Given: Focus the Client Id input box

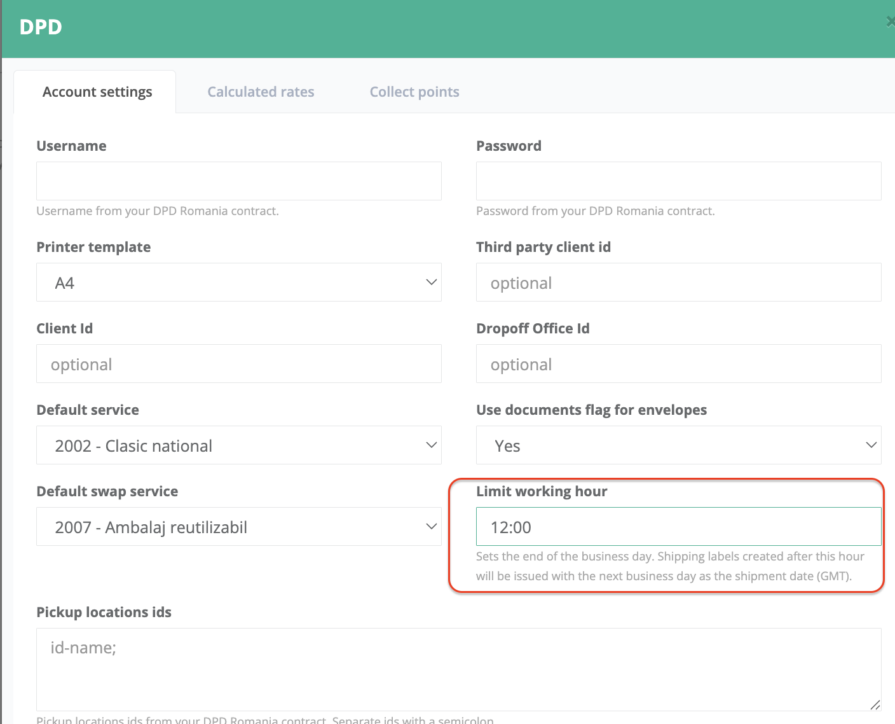Looking at the screenshot, I should tap(238, 364).
